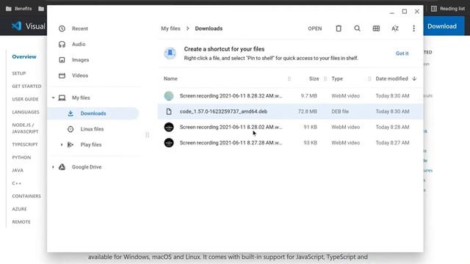
Task: Click the pin shortcut banner icon
Action: coord(170,54)
